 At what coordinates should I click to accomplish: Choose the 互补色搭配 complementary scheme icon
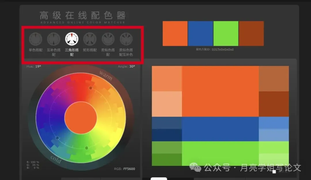click(x=54, y=39)
